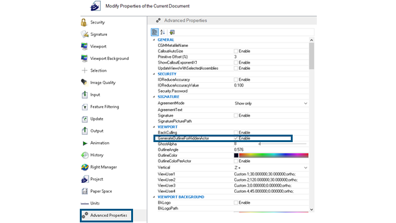This screenshot has width=396, height=223.
Task: Open the Security settings icon
Action: pyautogui.click(x=84, y=22)
